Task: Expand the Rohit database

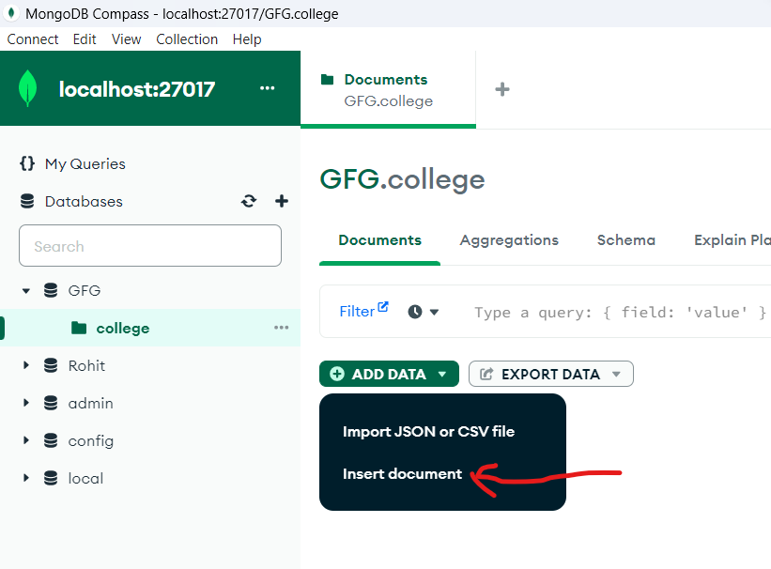Action: [26, 365]
